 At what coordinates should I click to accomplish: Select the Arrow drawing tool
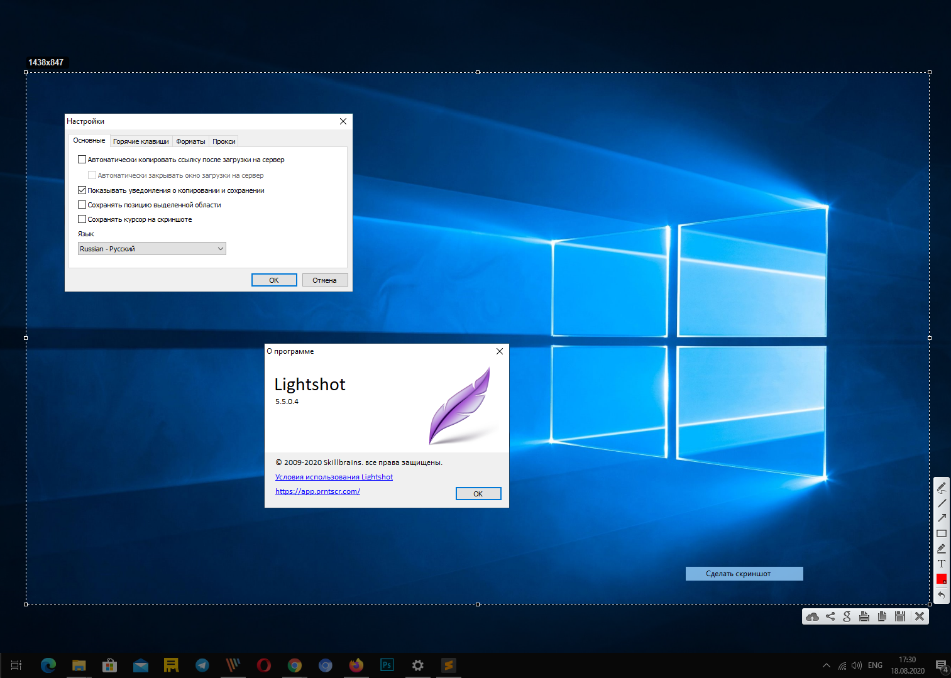942,518
